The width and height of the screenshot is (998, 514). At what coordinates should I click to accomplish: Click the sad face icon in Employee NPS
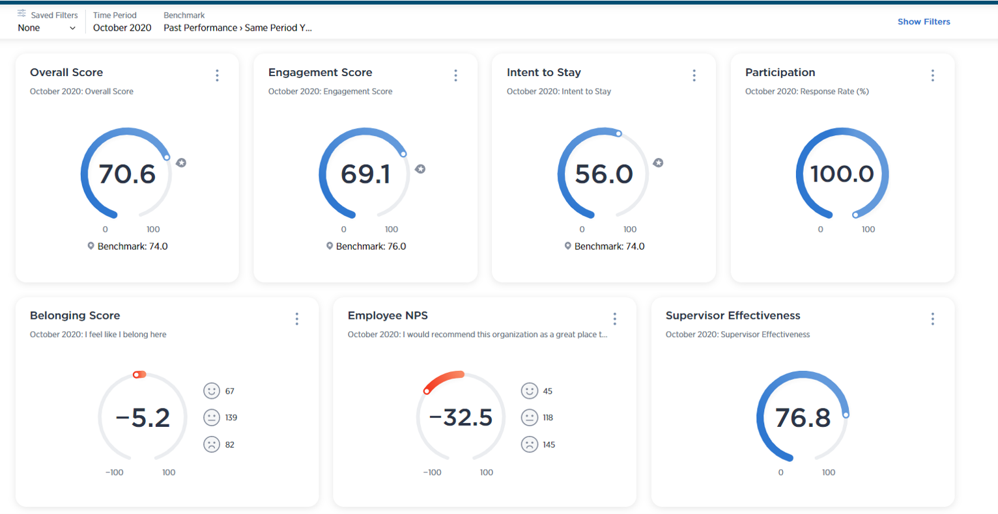click(x=529, y=444)
